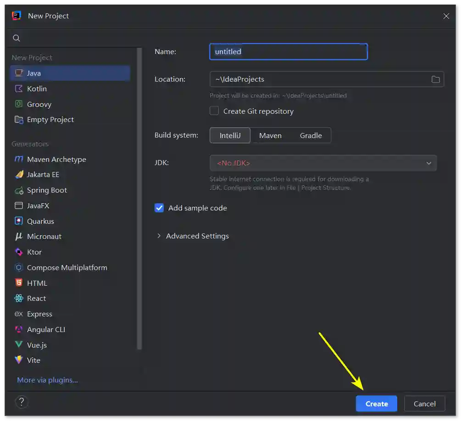Screen dimensions: 461x421
Task: Click the folder browse icon in Location
Action: point(435,79)
